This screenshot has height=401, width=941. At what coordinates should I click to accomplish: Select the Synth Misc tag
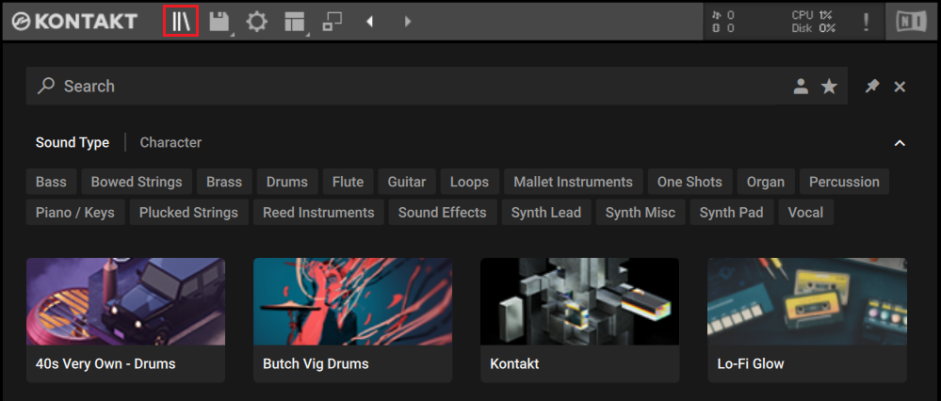[x=641, y=212]
